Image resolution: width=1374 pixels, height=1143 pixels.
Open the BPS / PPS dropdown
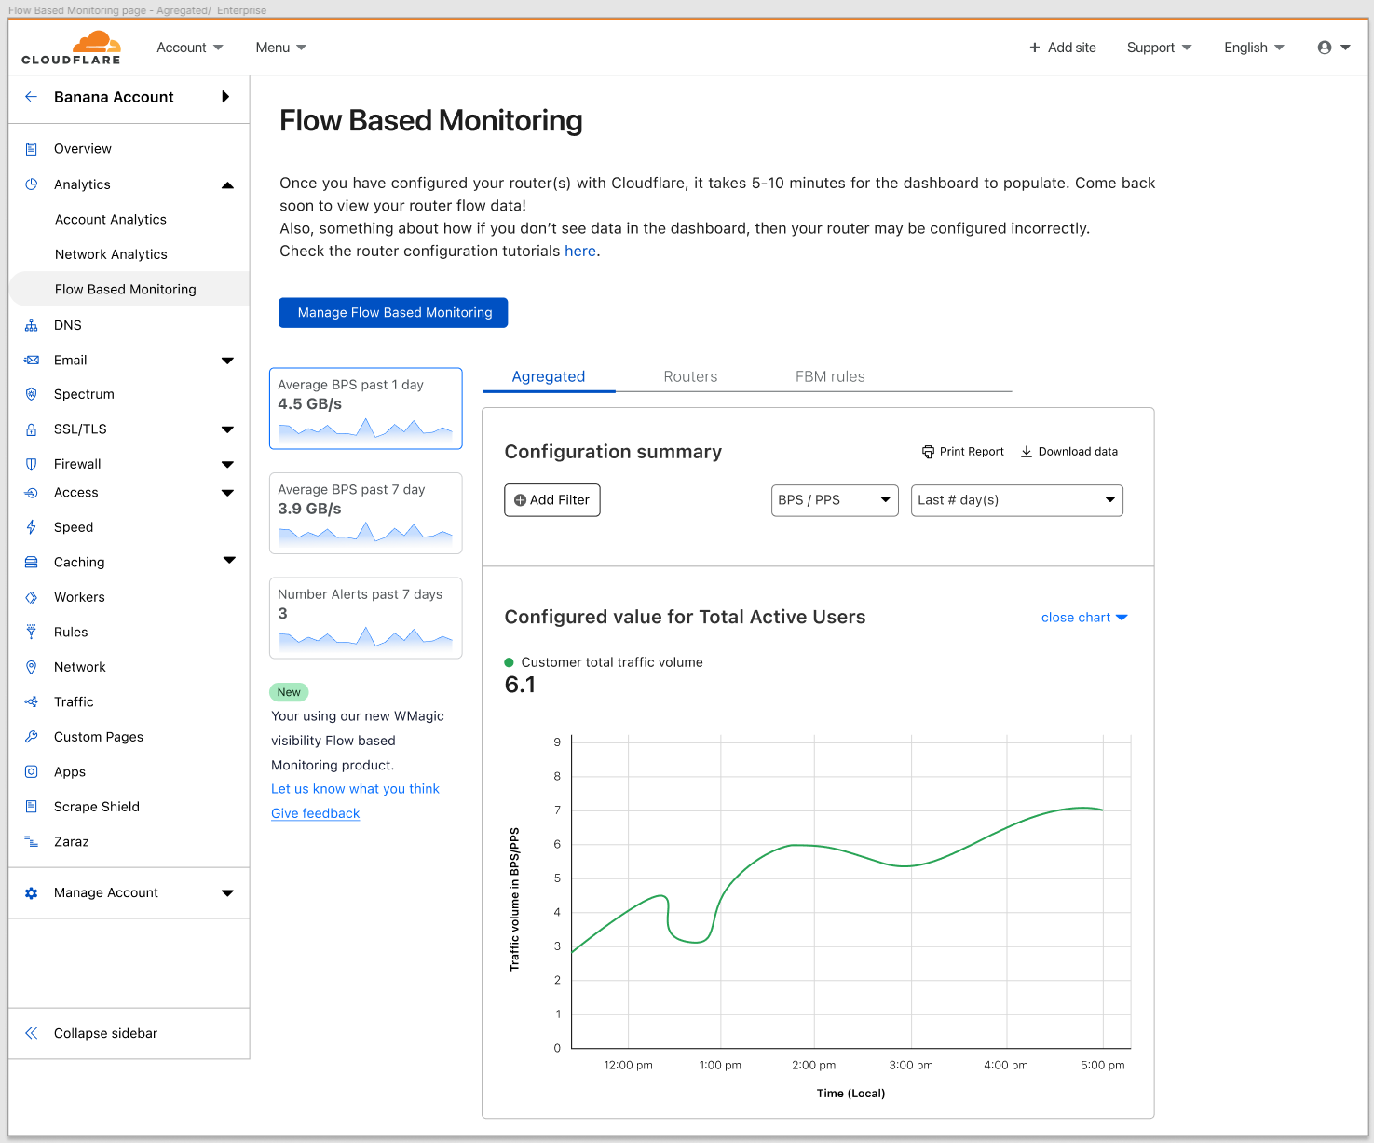835,500
